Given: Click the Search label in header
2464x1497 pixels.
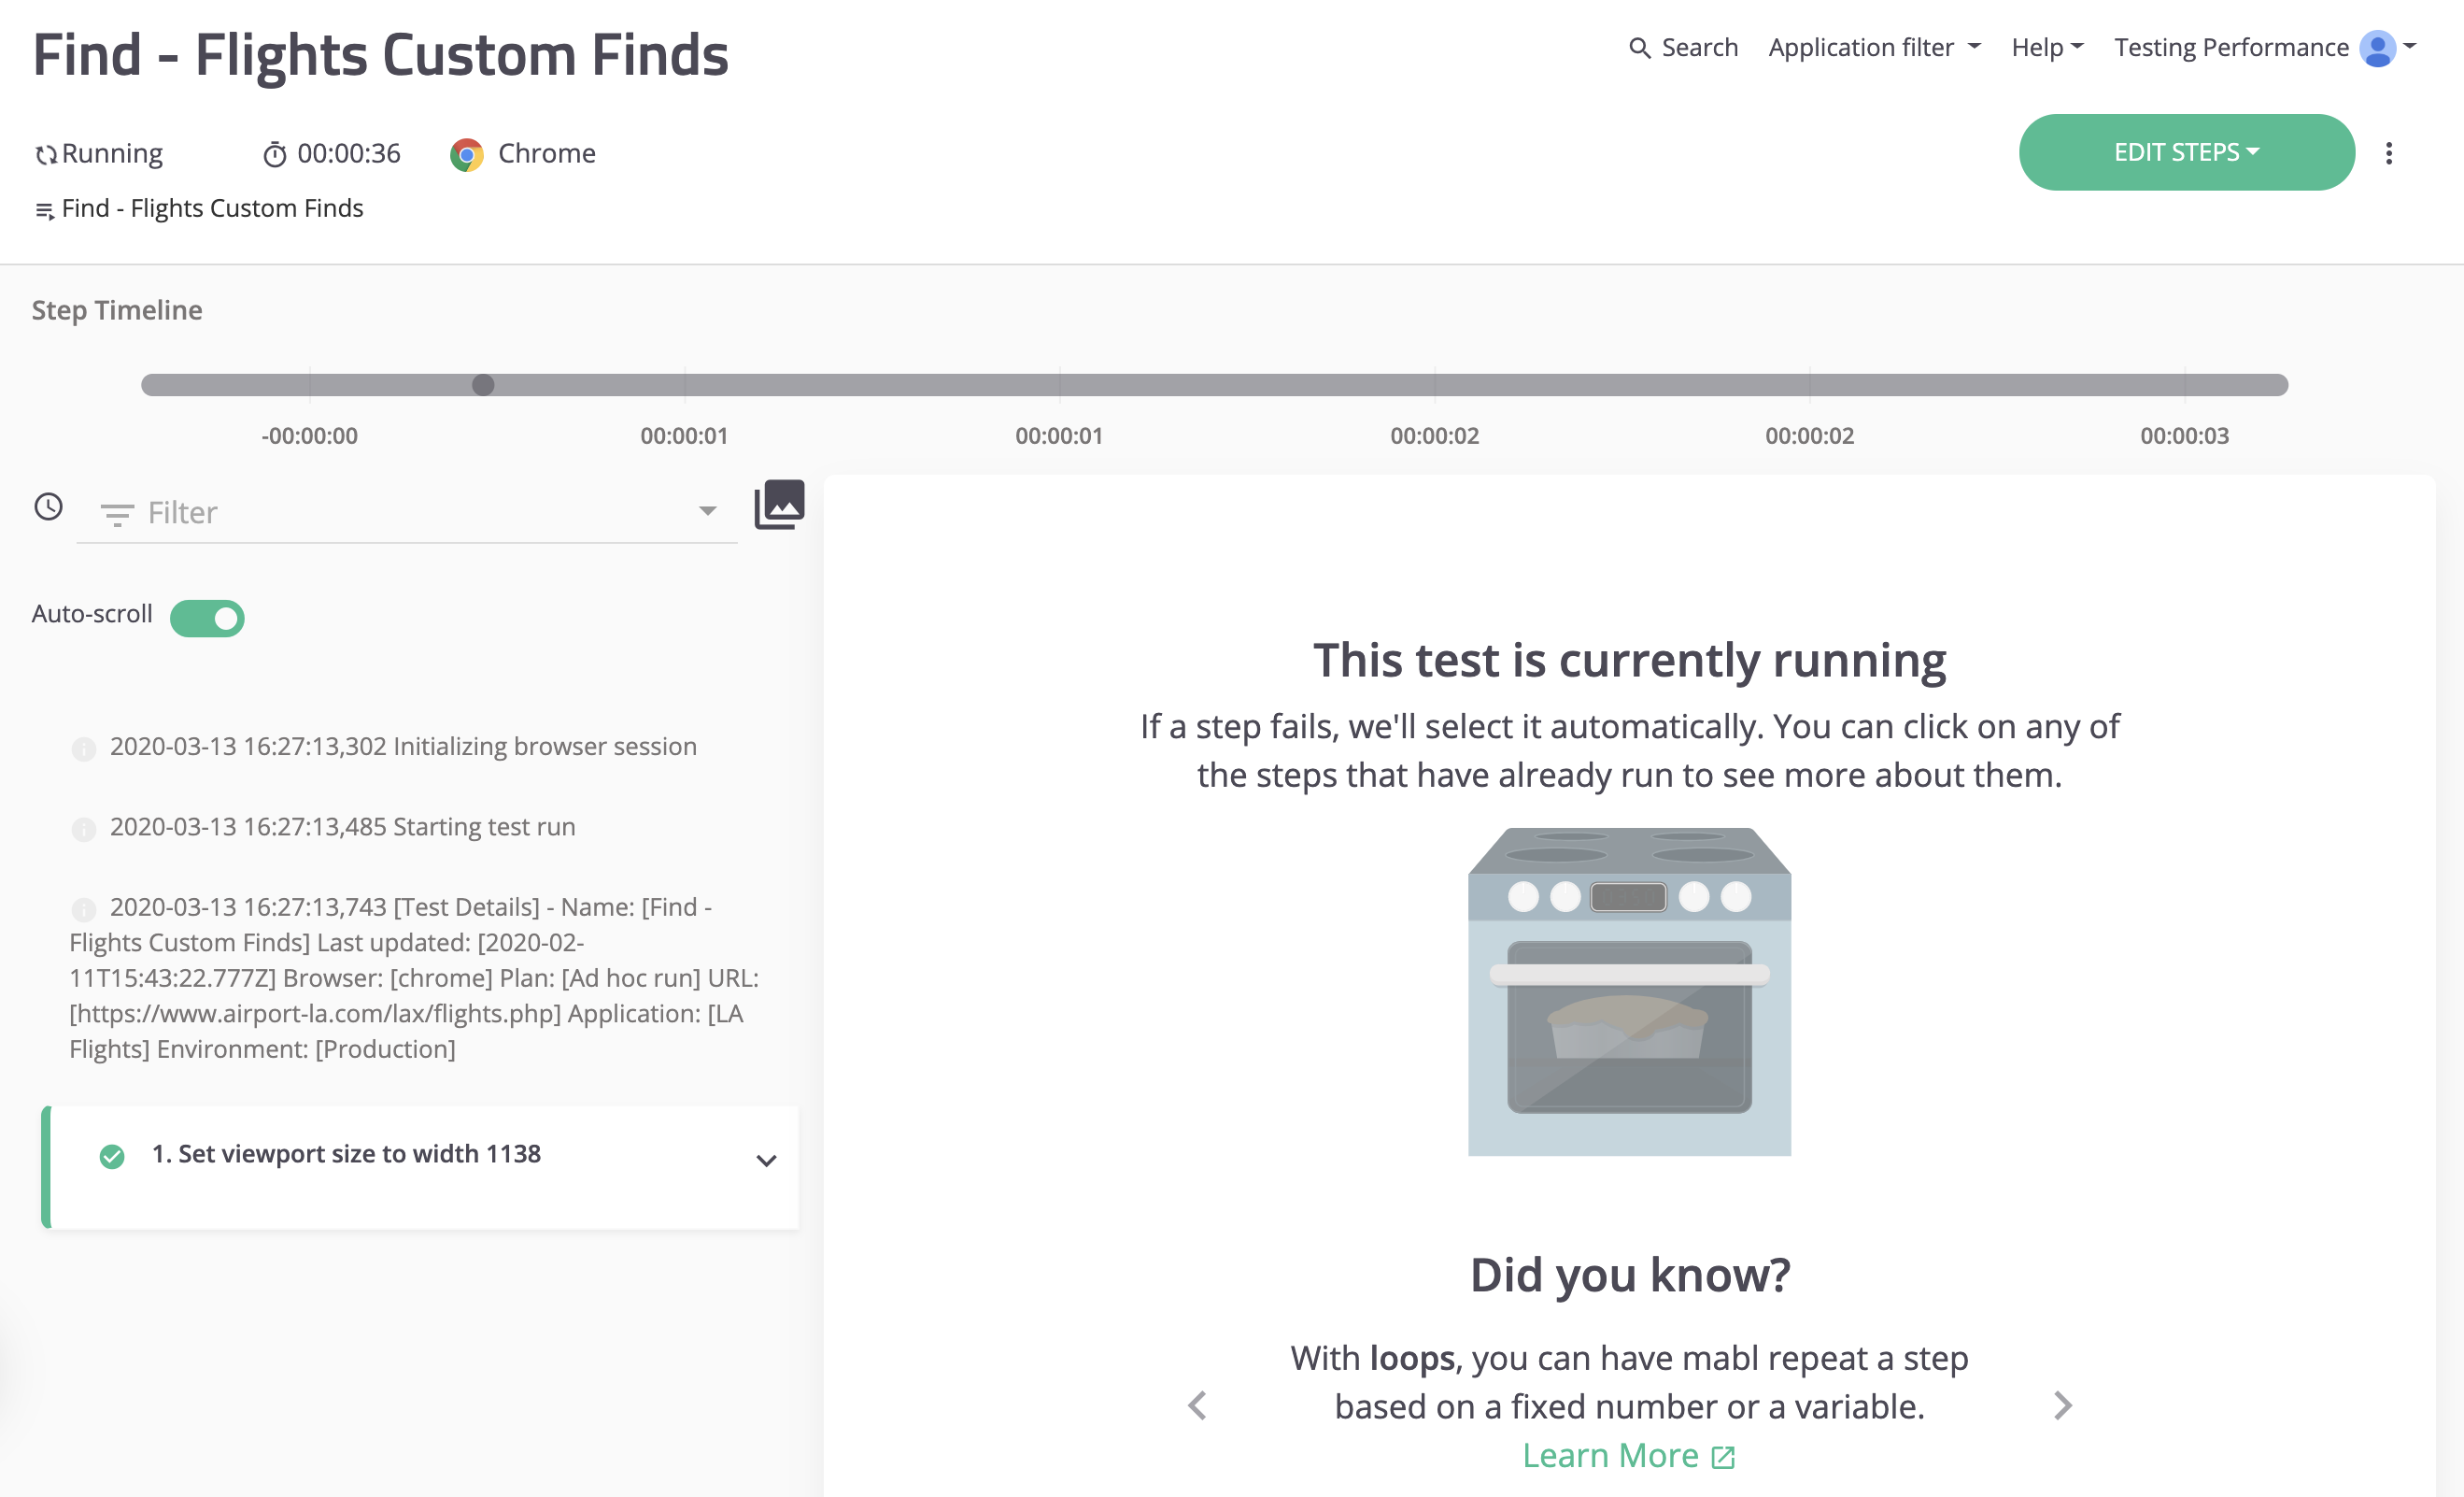Looking at the screenshot, I should [x=1700, y=47].
